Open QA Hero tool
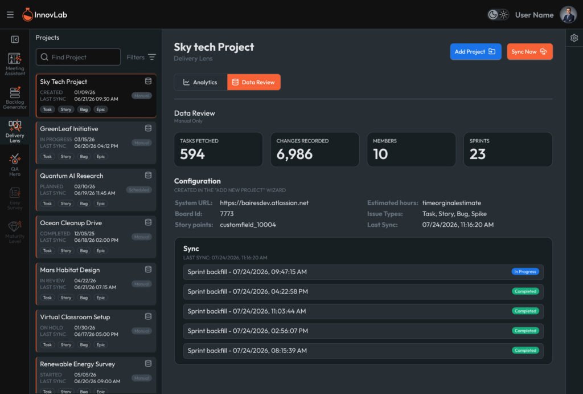 pyautogui.click(x=15, y=165)
